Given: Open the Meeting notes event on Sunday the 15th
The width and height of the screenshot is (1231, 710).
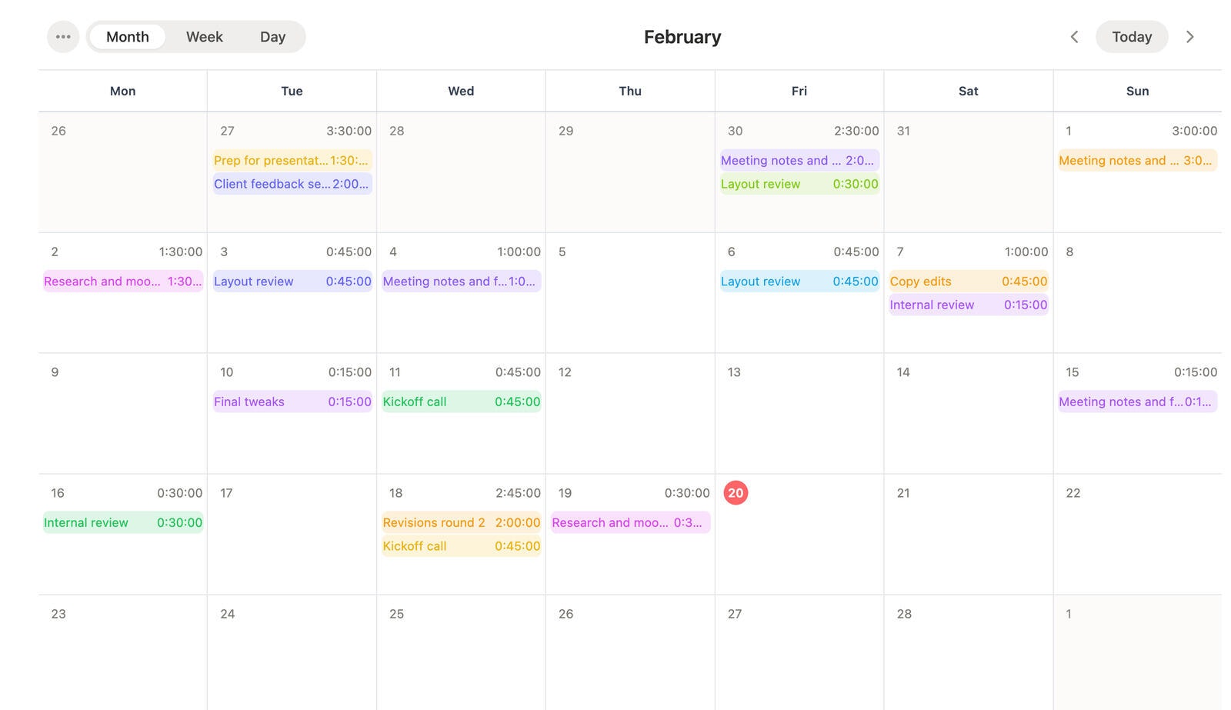Looking at the screenshot, I should [1137, 401].
